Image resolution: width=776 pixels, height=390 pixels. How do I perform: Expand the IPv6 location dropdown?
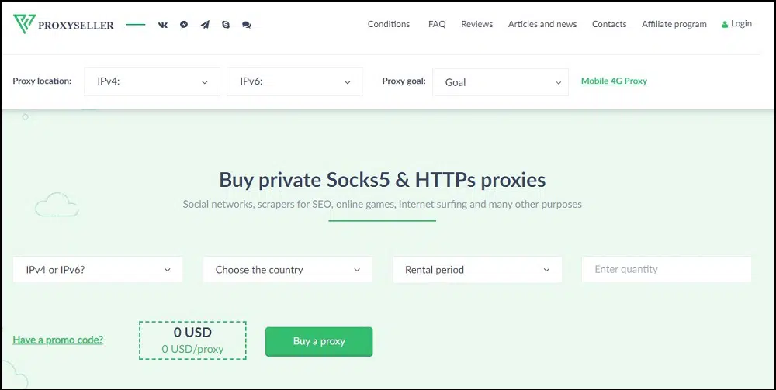tap(295, 82)
